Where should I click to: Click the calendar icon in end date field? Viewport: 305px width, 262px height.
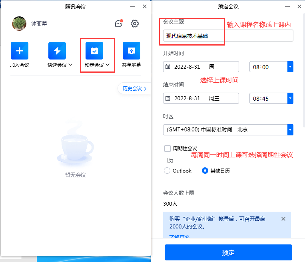168,98
